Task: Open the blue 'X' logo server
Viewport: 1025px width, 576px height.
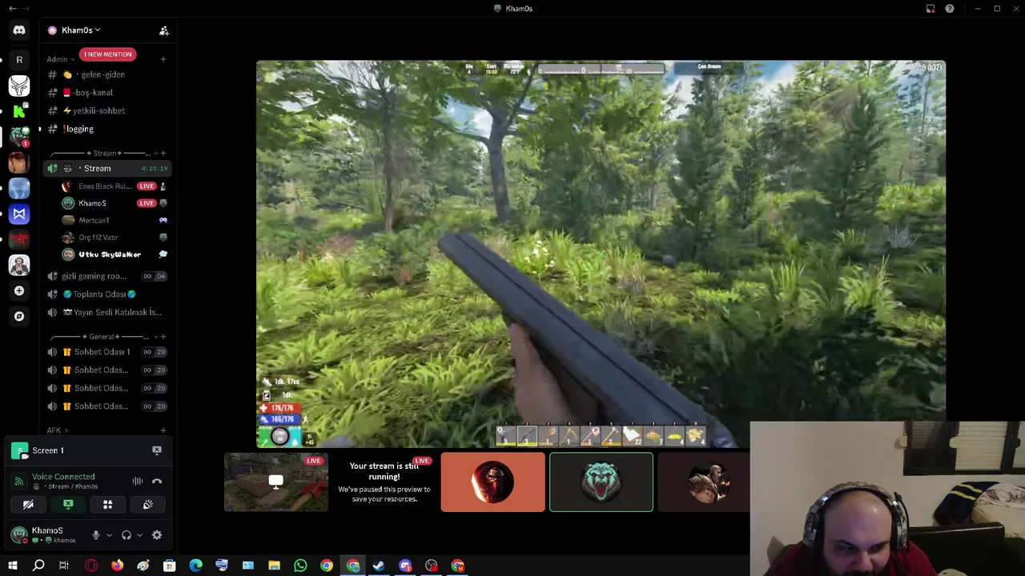Action: point(19,214)
